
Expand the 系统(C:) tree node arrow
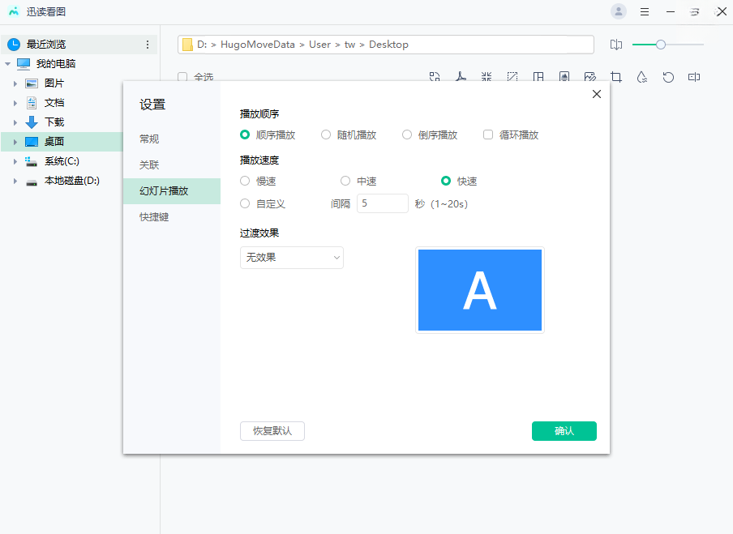(x=15, y=161)
